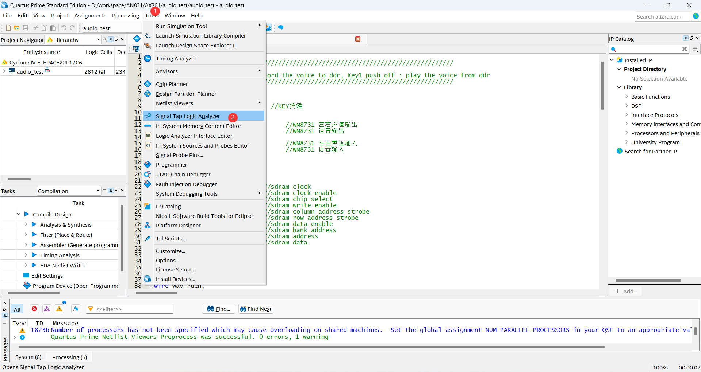Collapse the Installed IP tree node
Viewport: 701px width, 372px height.
[612, 60]
